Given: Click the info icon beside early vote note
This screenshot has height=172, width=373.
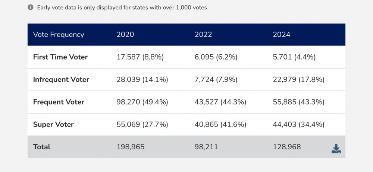Looking at the screenshot, I should (31, 7).
